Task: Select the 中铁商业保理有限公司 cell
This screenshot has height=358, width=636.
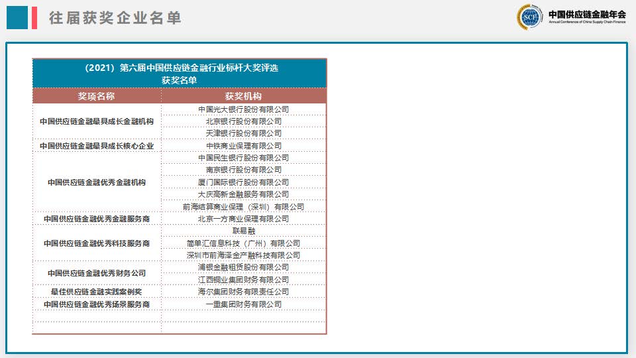Action: (243, 146)
